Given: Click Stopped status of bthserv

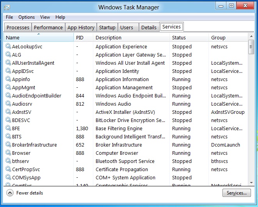Looking at the screenshot, I should (182, 161).
